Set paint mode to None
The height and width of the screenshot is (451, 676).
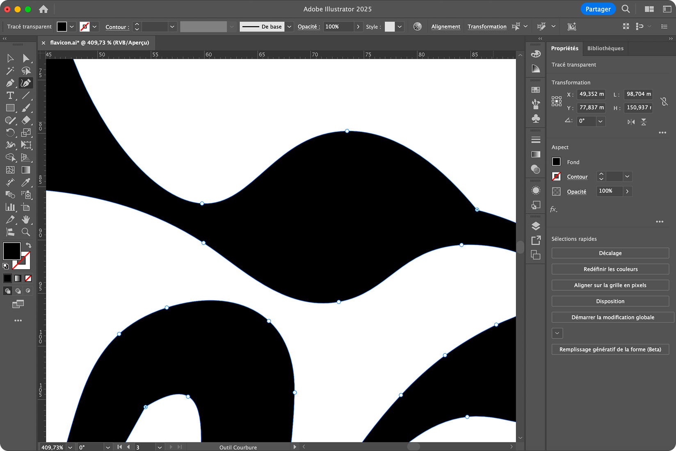pos(28,278)
